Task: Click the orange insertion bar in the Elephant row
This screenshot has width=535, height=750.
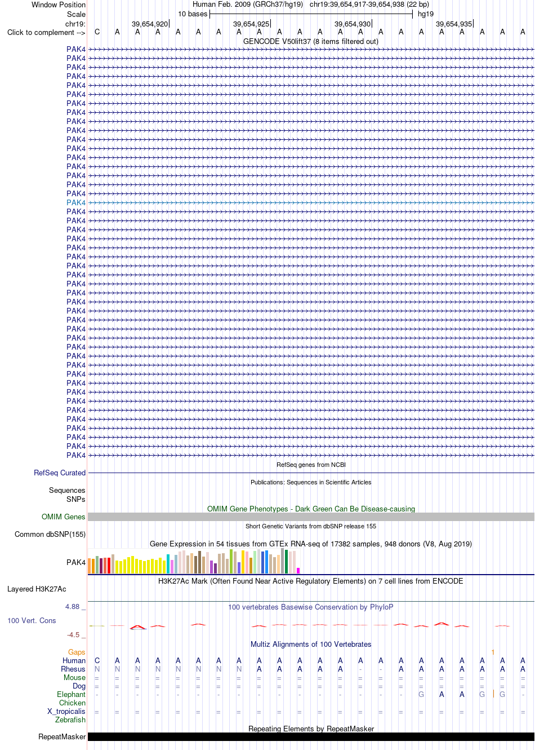Action: 493,694
